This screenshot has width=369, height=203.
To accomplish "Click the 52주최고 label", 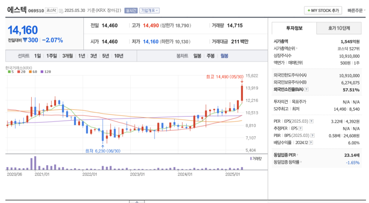I will pyautogui.click(x=281, y=109).
